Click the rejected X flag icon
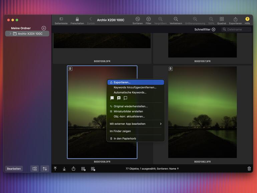257x193 pixels. 119,98
